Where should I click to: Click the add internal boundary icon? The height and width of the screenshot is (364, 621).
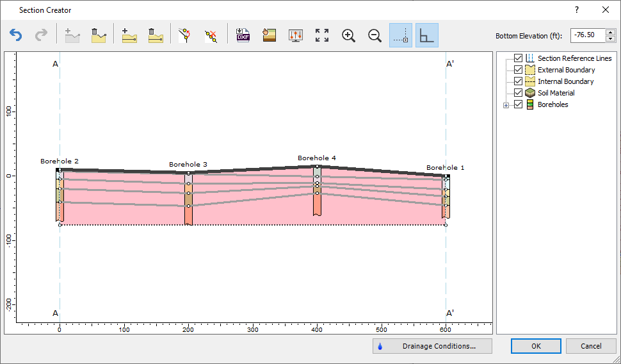[x=129, y=35]
